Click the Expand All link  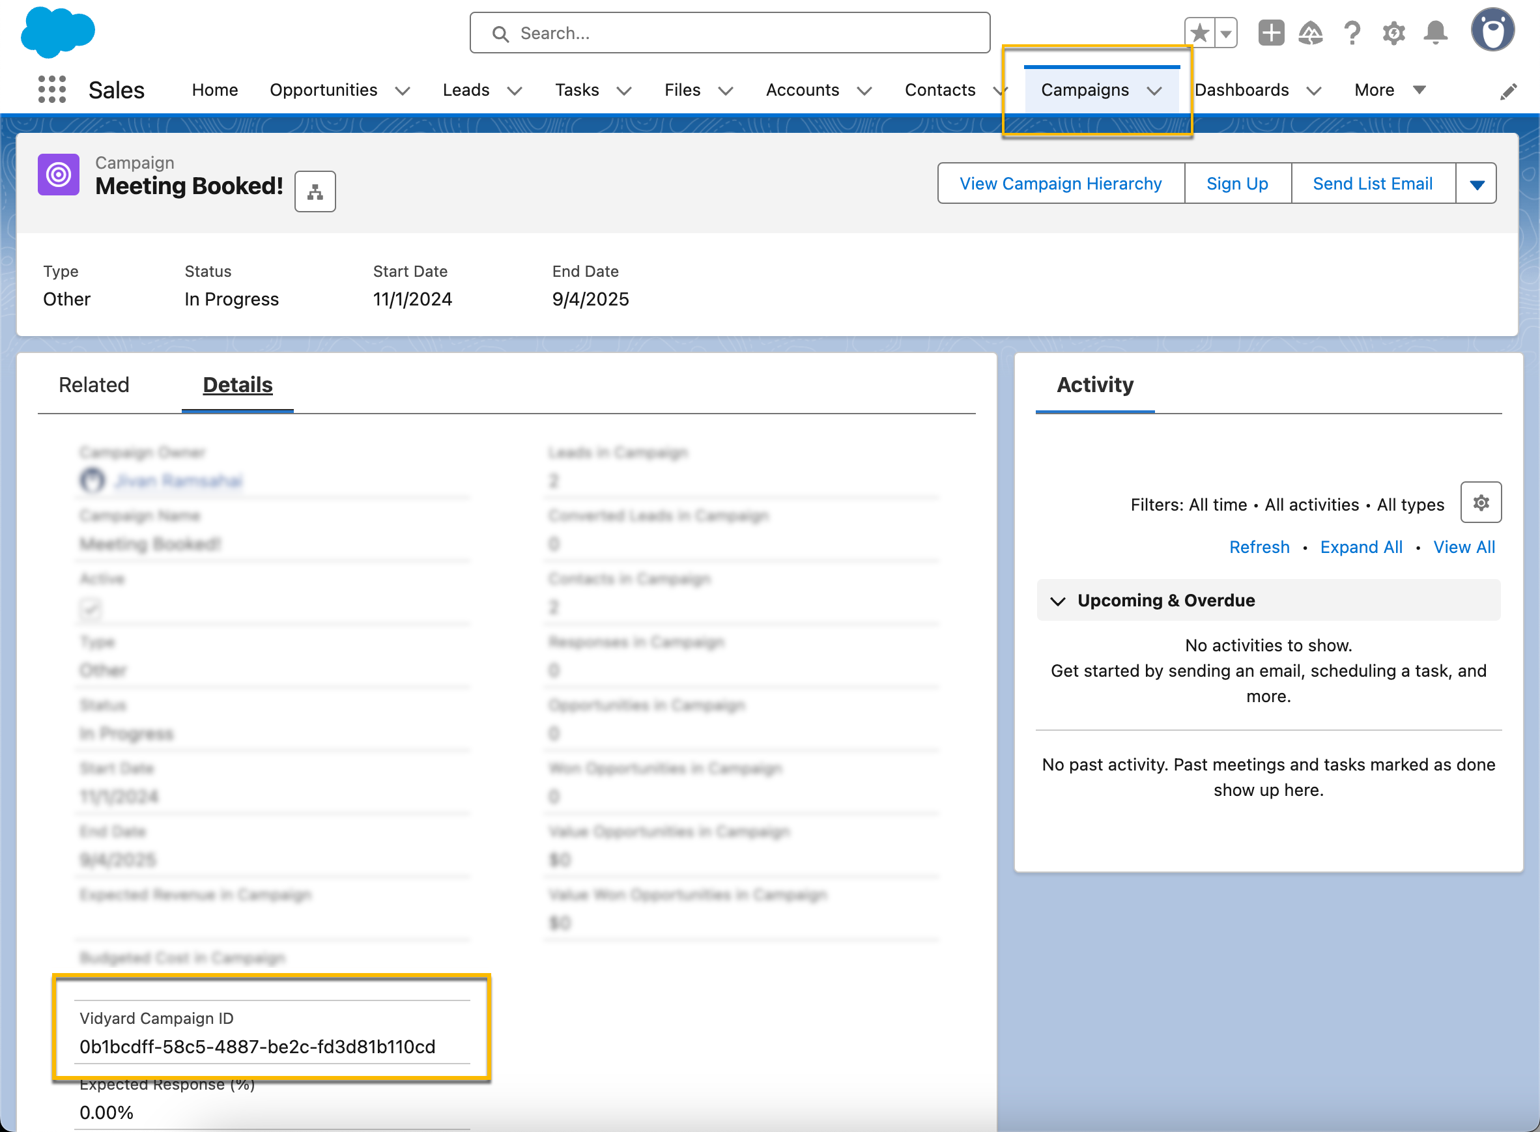coord(1361,548)
